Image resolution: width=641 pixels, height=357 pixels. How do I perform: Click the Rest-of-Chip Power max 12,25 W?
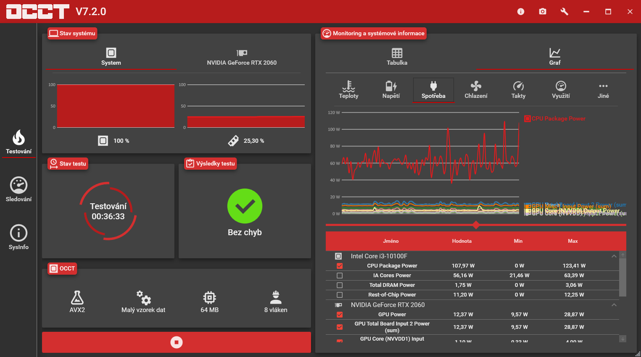[574, 295]
